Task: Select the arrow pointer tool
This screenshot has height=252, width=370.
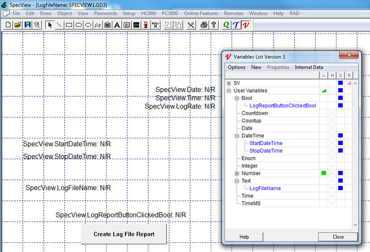Action: click(x=50, y=25)
